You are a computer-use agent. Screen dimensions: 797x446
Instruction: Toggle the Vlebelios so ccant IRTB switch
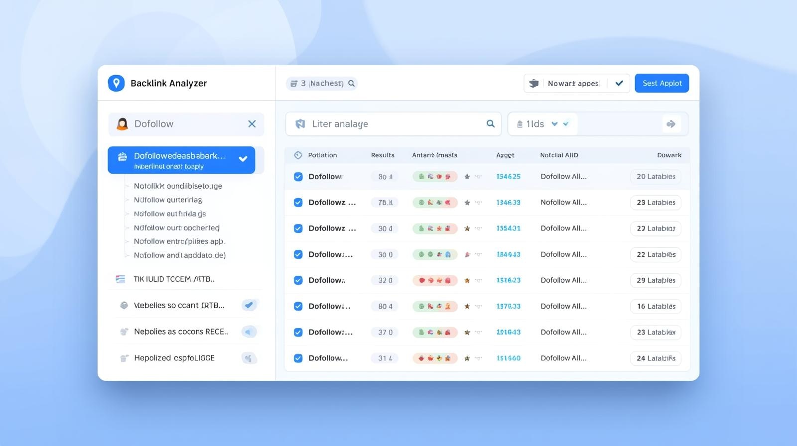250,305
